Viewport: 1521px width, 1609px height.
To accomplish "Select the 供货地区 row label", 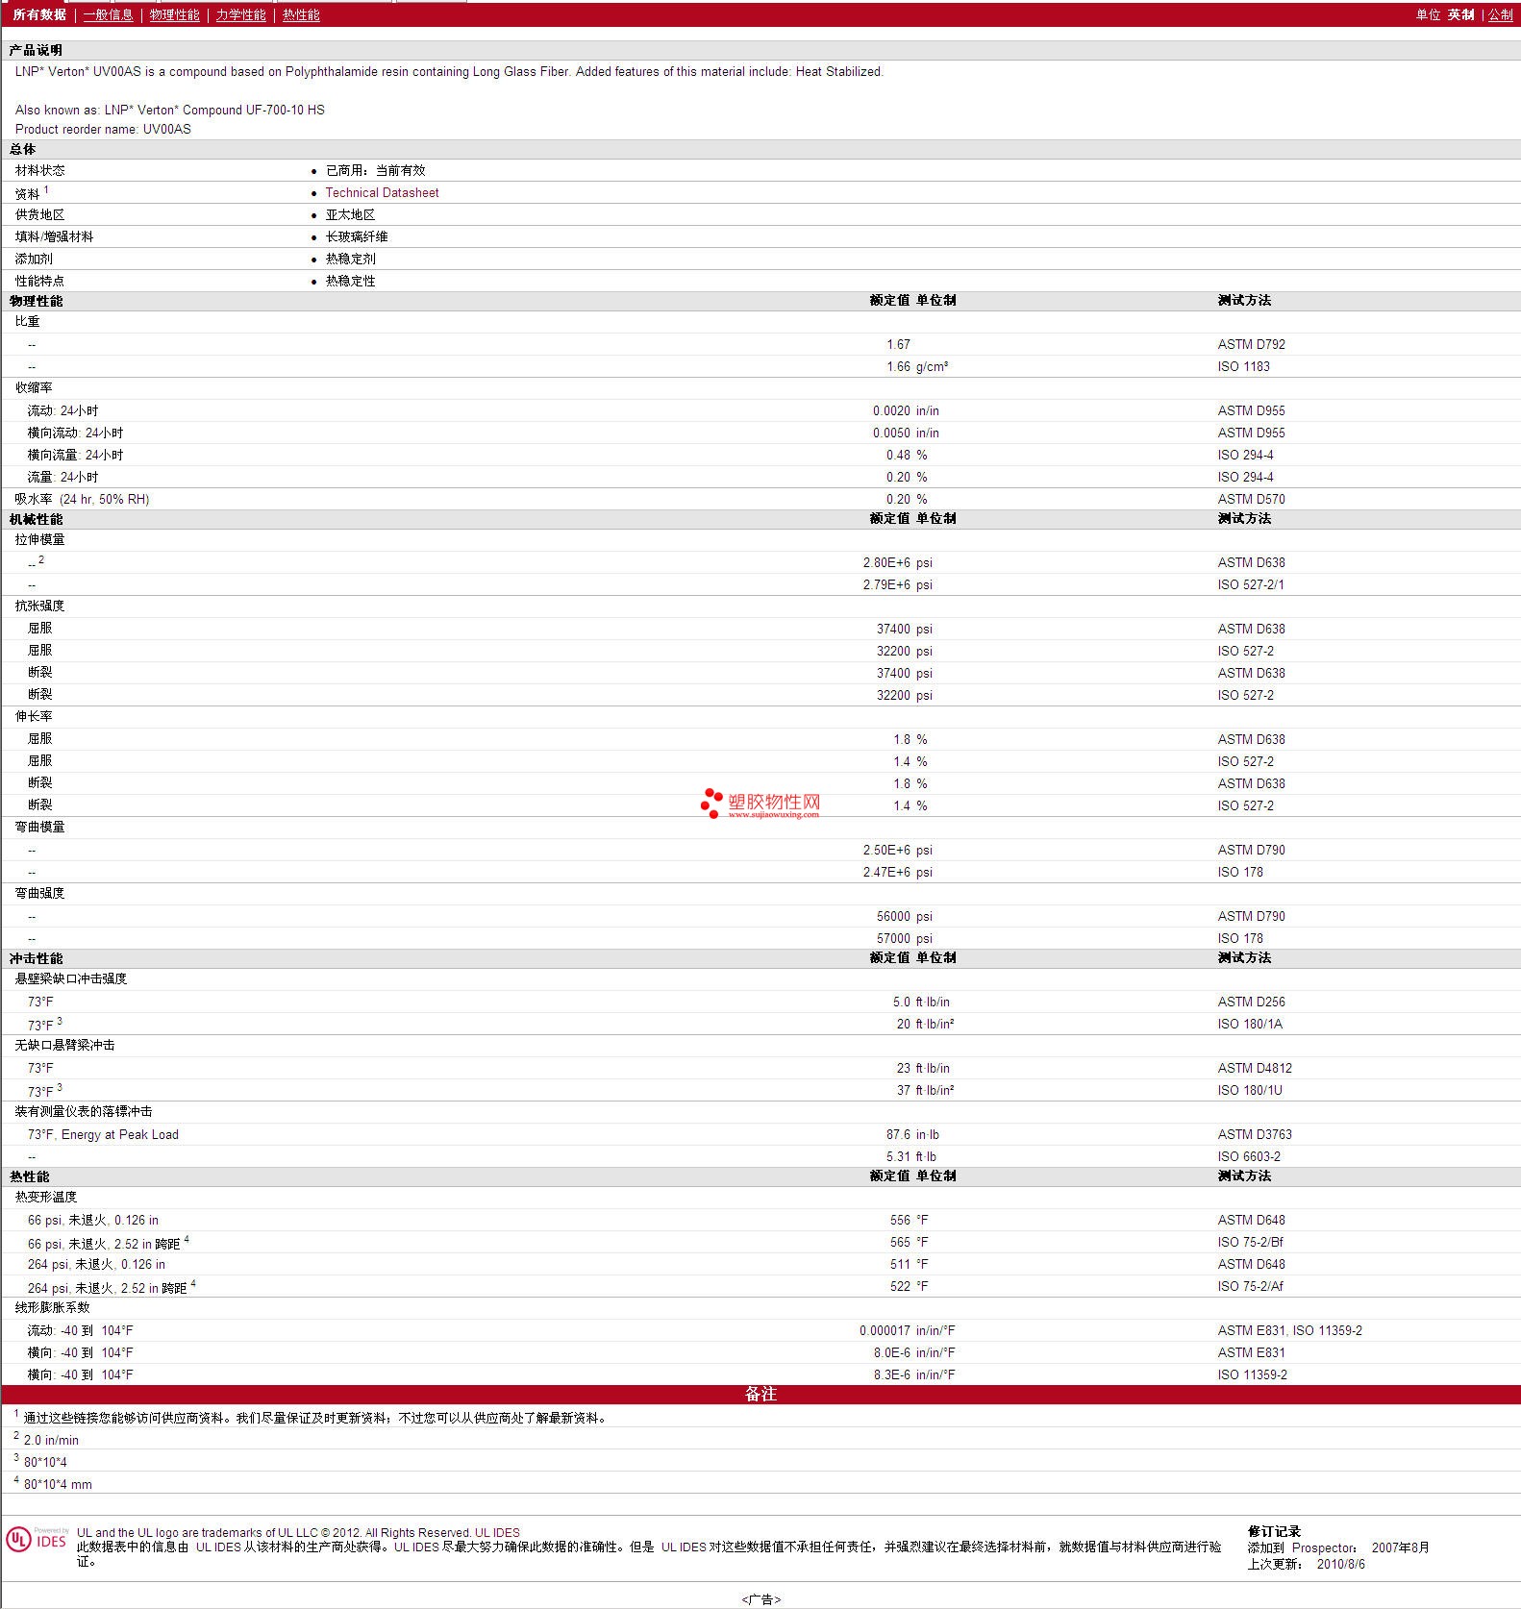I will point(40,214).
